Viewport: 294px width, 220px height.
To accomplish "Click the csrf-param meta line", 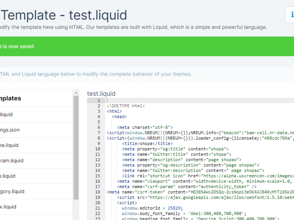I will [187, 187].
